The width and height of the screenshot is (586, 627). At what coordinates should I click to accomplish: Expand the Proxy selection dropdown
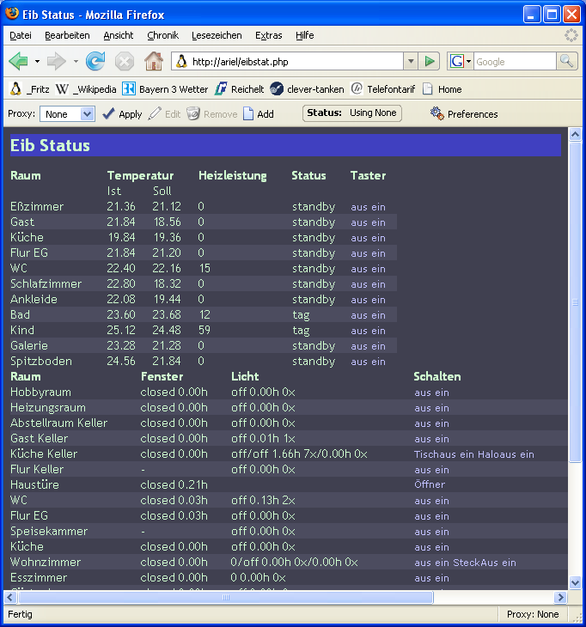click(x=87, y=113)
